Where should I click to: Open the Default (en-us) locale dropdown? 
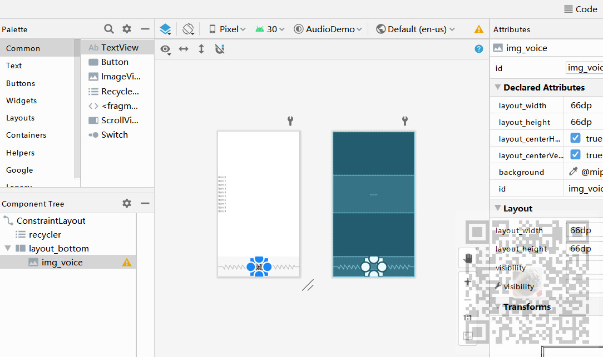(416, 29)
